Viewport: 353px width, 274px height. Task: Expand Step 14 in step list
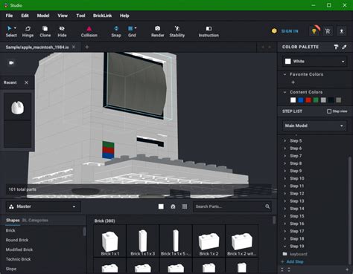pyautogui.click(x=284, y=209)
